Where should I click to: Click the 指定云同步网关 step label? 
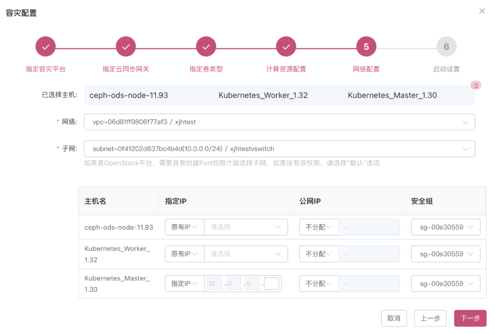point(126,69)
